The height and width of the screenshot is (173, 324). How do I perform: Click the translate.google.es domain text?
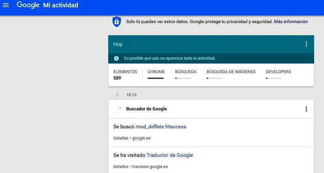tap(150, 167)
